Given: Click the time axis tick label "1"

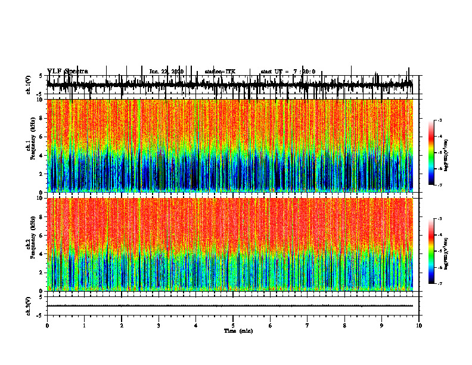Looking at the screenshot, I should tap(84, 326).
